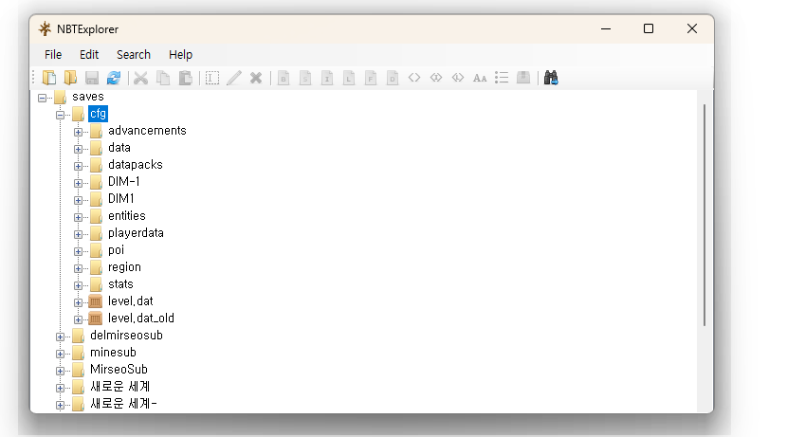Select the data folder row
Image resolution: width=787 pixels, height=437 pixels.
point(119,148)
